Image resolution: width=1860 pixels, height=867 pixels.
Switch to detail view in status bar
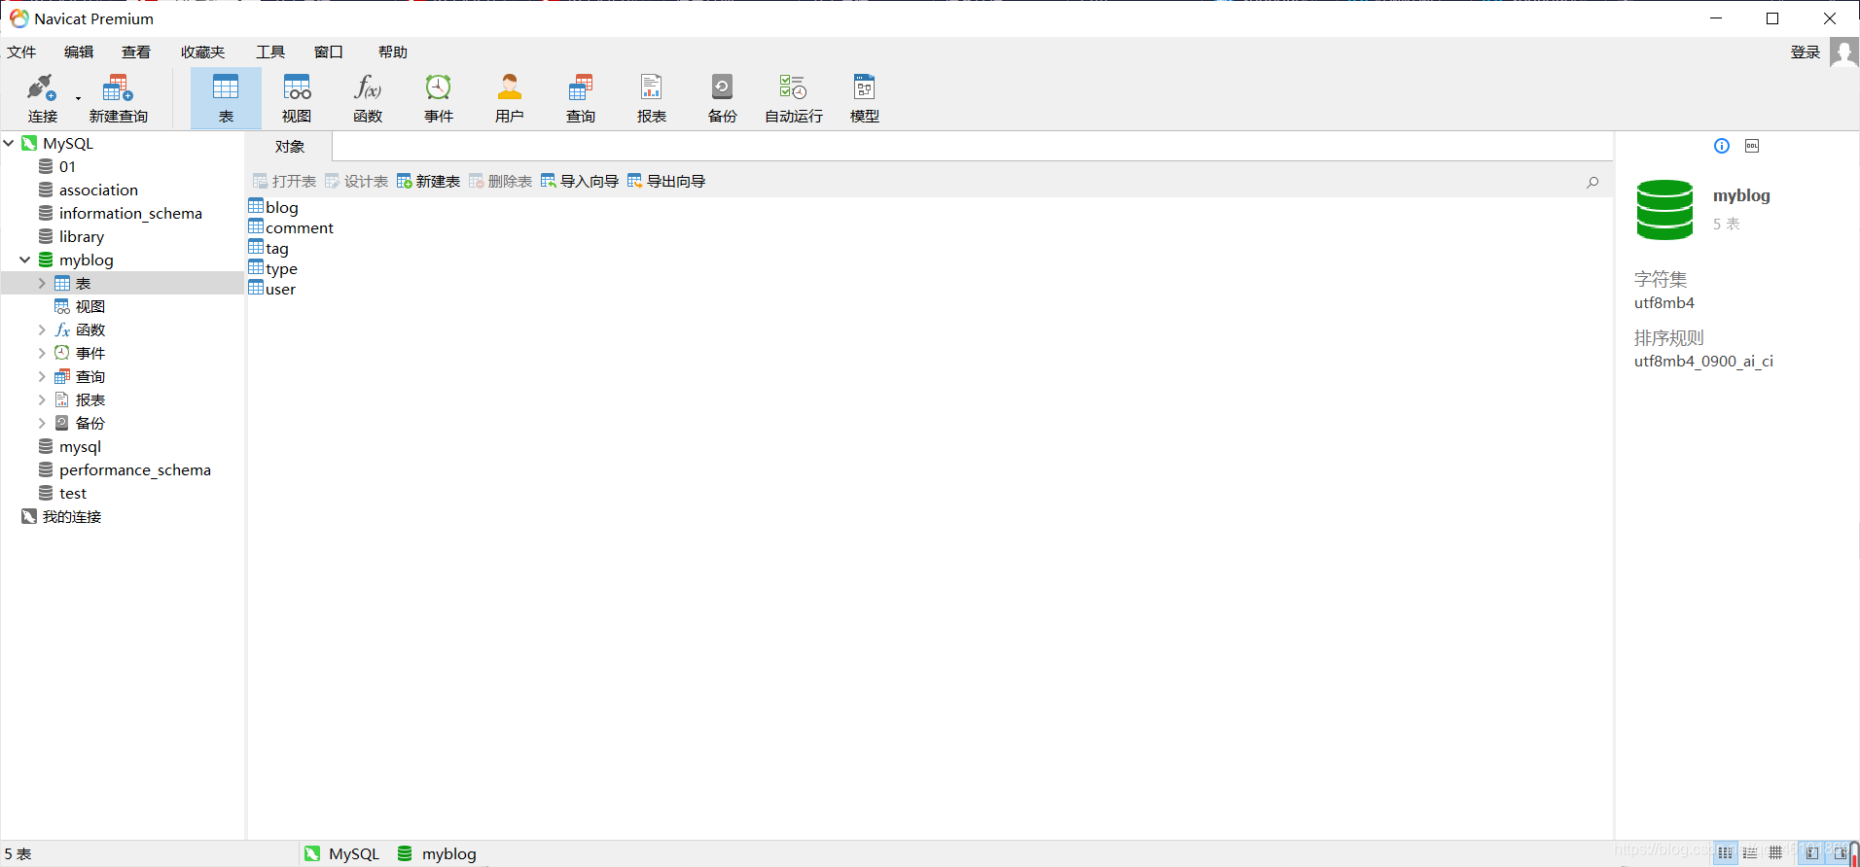click(1750, 852)
